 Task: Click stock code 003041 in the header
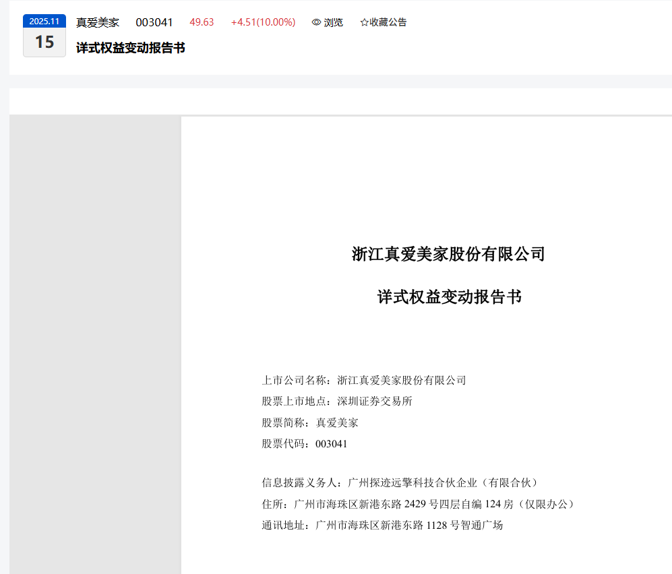pos(154,22)
